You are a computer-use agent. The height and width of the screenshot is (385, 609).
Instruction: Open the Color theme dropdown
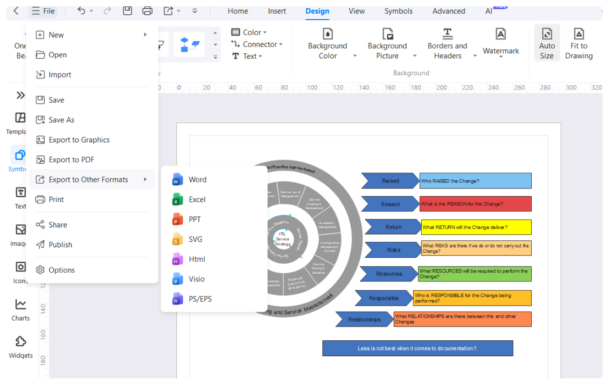tap(249, 32)
